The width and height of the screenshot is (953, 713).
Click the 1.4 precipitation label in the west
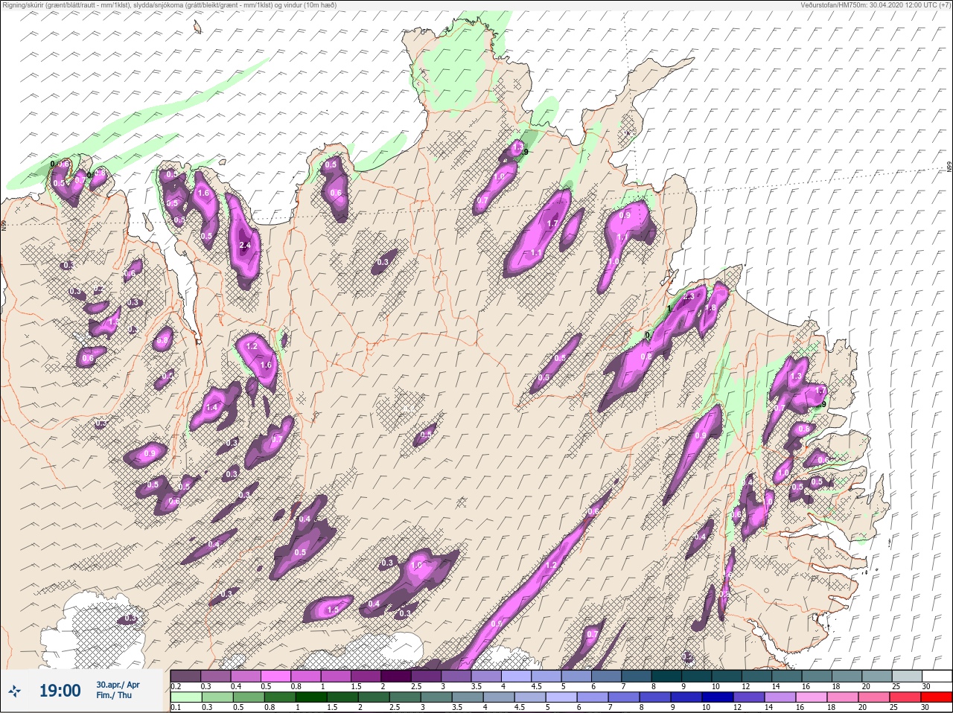pyautogui.click(x=211, y=408)
